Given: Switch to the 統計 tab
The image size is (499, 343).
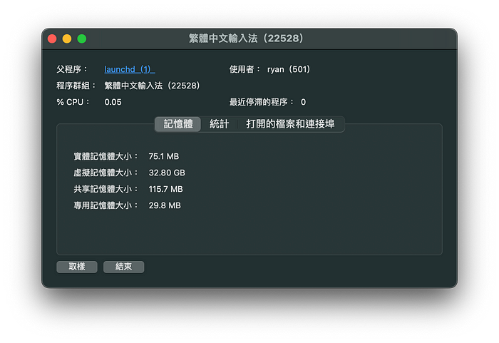Looking at the screenshot, I should [220, 124].
